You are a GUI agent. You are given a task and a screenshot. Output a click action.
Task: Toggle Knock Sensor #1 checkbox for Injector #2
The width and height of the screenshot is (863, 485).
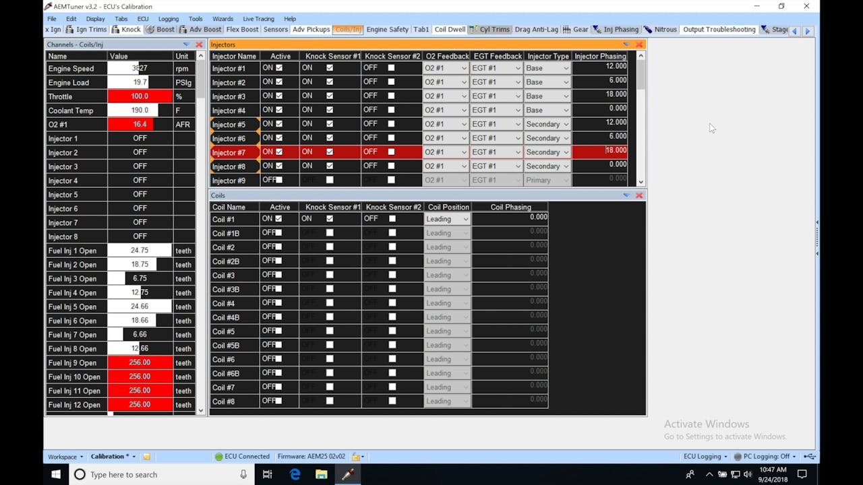(x=330, y=82)
